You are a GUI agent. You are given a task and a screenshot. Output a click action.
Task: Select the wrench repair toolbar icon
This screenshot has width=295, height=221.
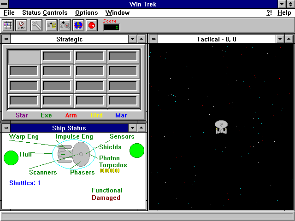36,25
